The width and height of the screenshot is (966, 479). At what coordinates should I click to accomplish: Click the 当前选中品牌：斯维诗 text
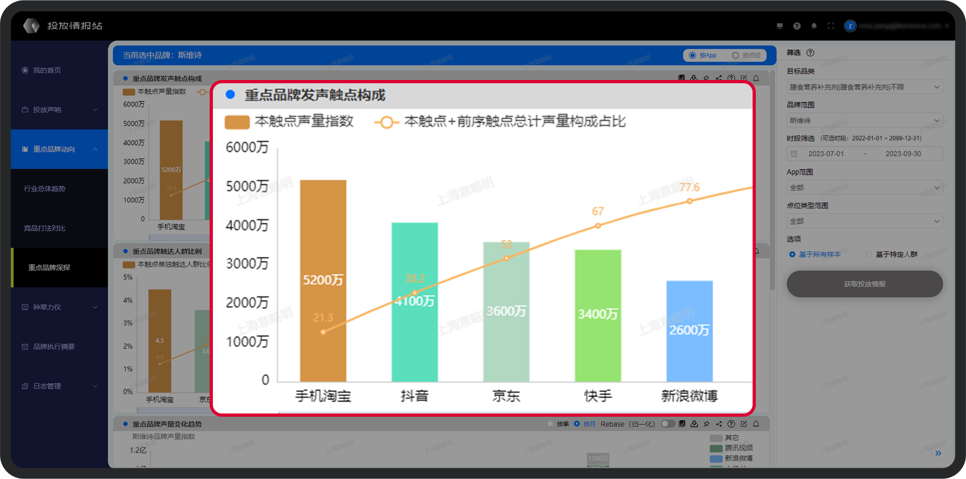tap(162, 55)
